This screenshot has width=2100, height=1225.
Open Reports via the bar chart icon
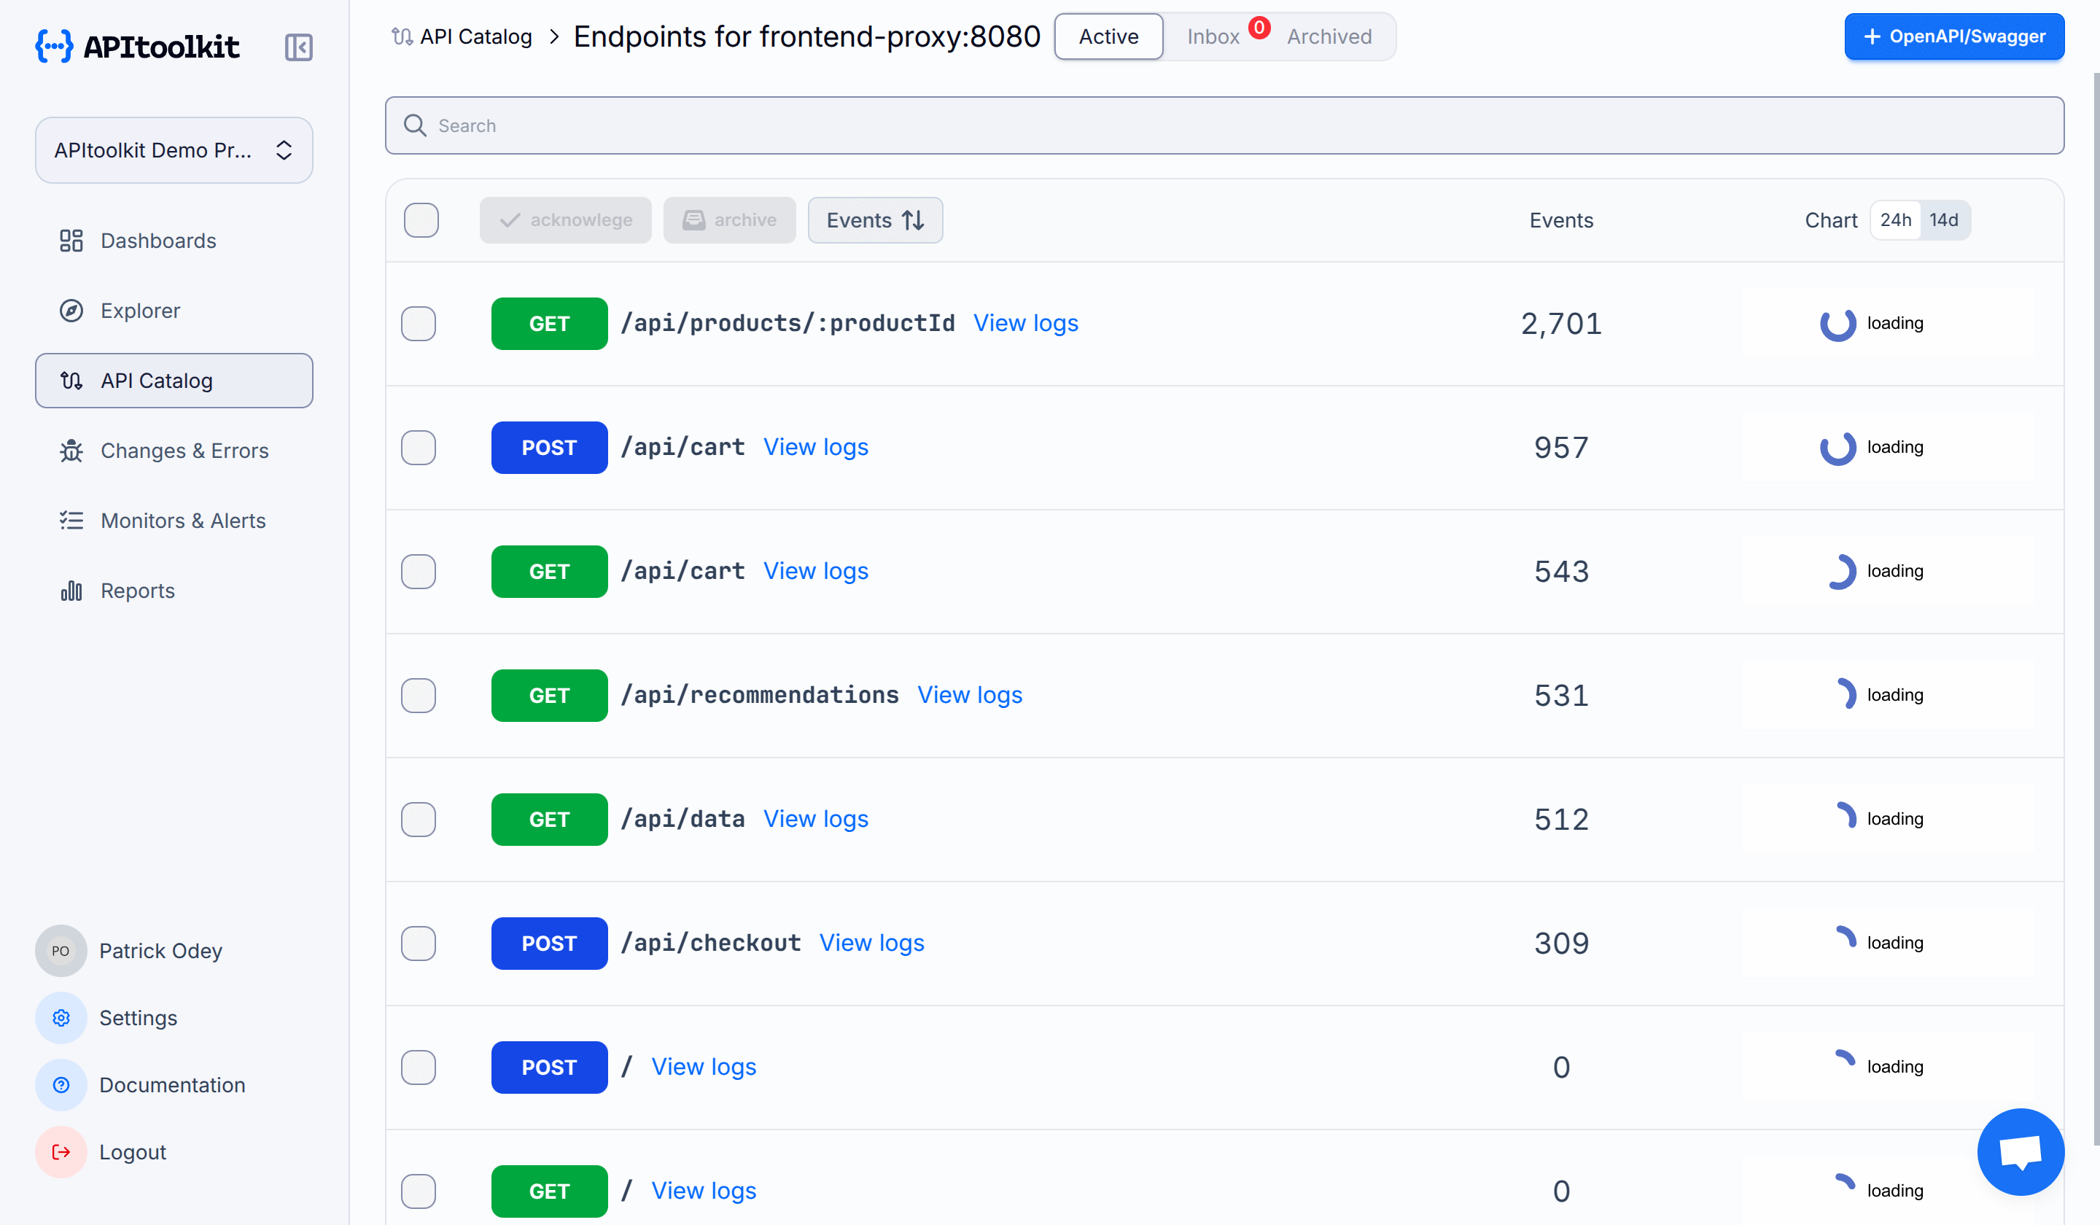[x=71, y=590]
